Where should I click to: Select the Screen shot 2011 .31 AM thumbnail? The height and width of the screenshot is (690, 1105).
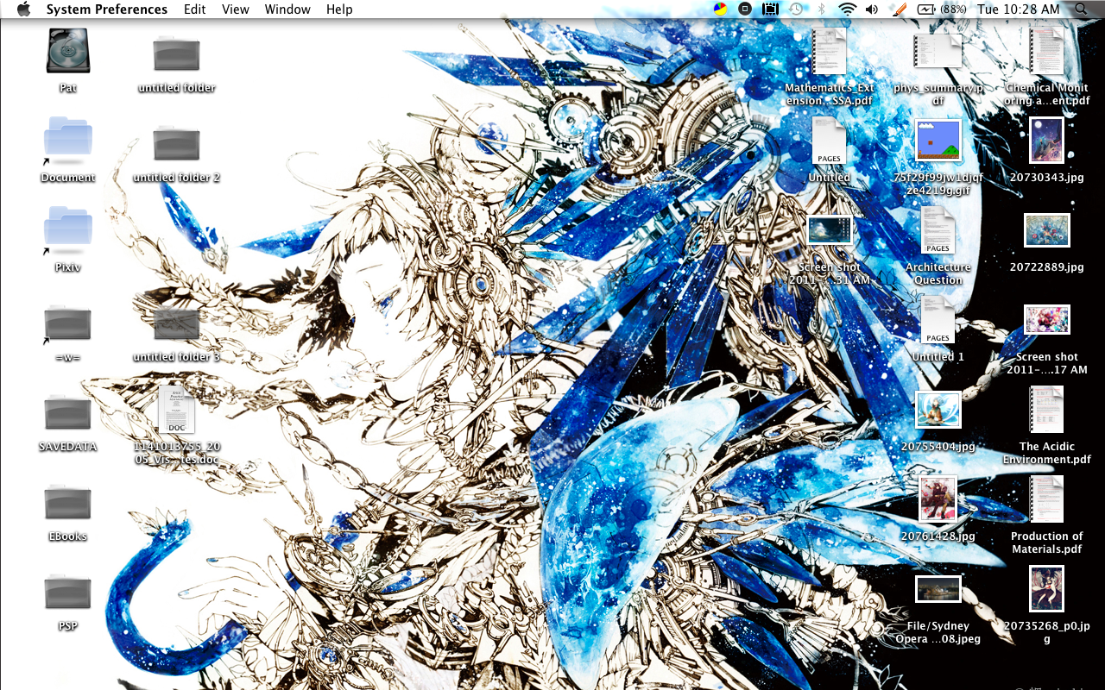click(830, 230)
